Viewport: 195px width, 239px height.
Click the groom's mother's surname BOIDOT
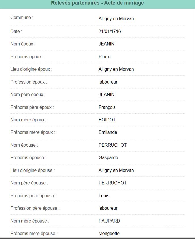point(107,120)
